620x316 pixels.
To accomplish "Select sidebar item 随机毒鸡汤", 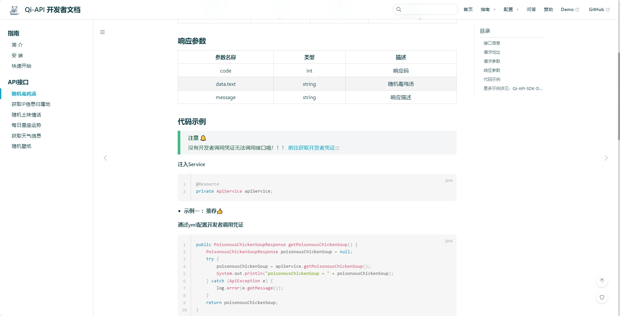I will click(x=24, y=94).
